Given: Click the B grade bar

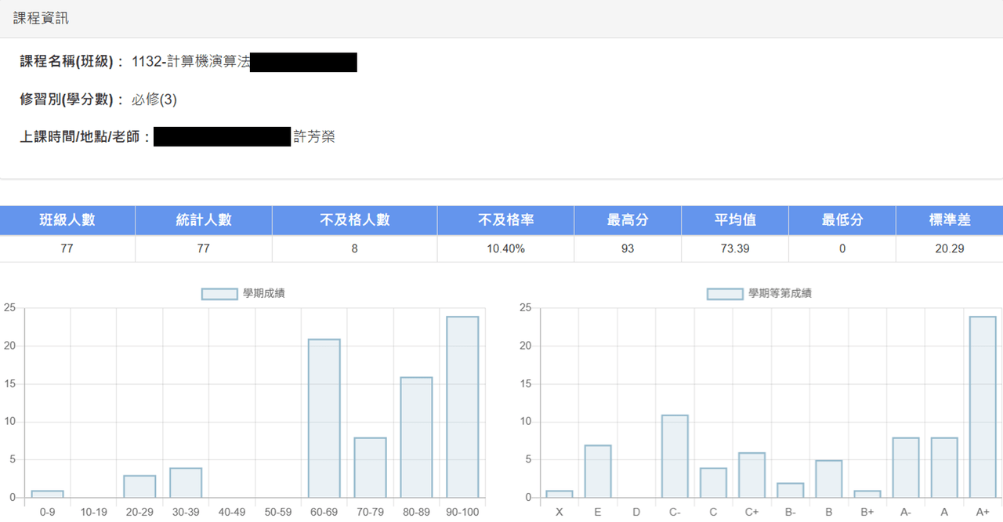Looking at the screenshot, I should (829, 479).
